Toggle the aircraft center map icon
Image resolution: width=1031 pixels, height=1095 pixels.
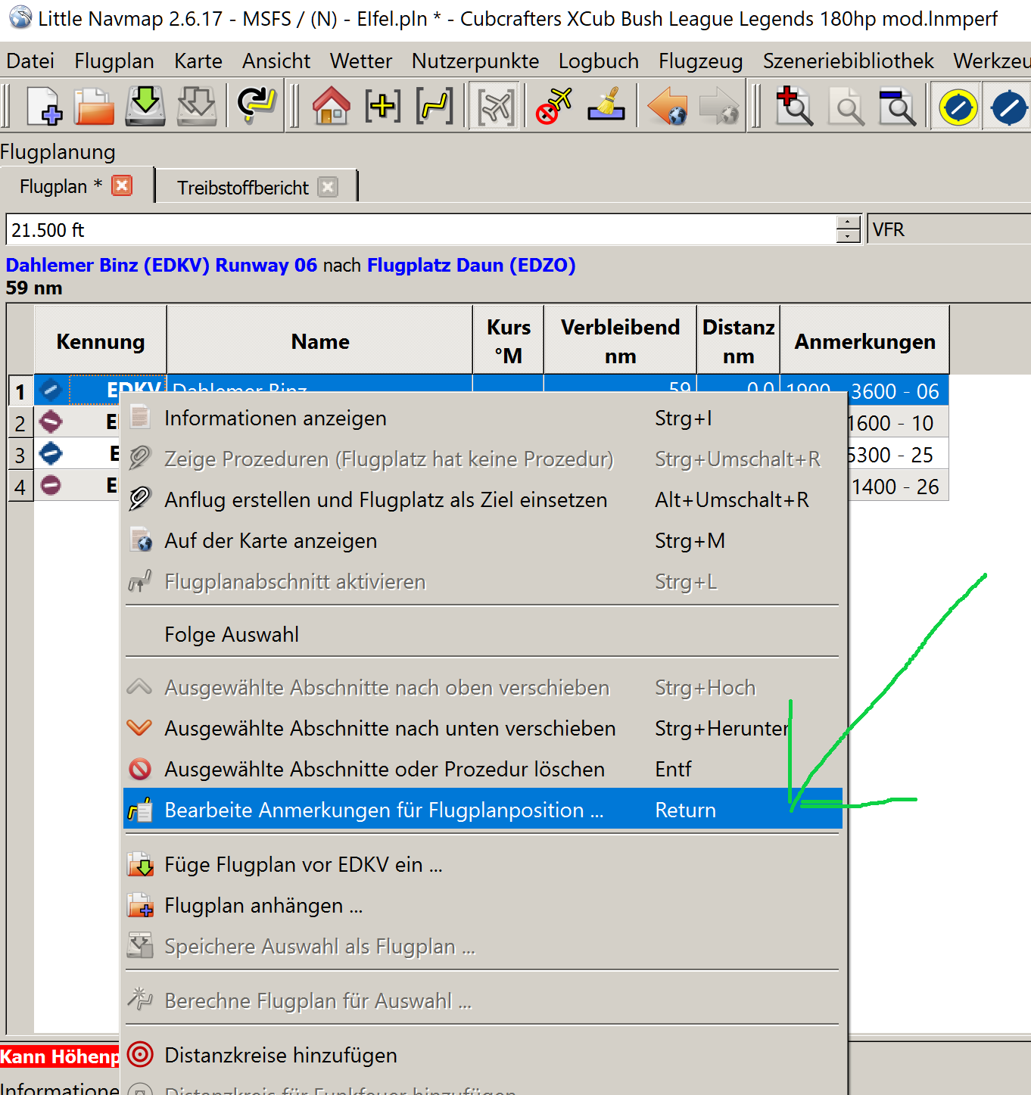(496, 107)
